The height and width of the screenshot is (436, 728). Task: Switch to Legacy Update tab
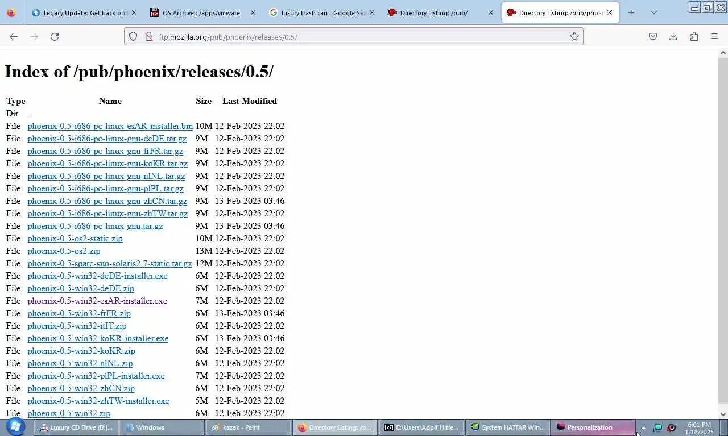tap(84, 12)
